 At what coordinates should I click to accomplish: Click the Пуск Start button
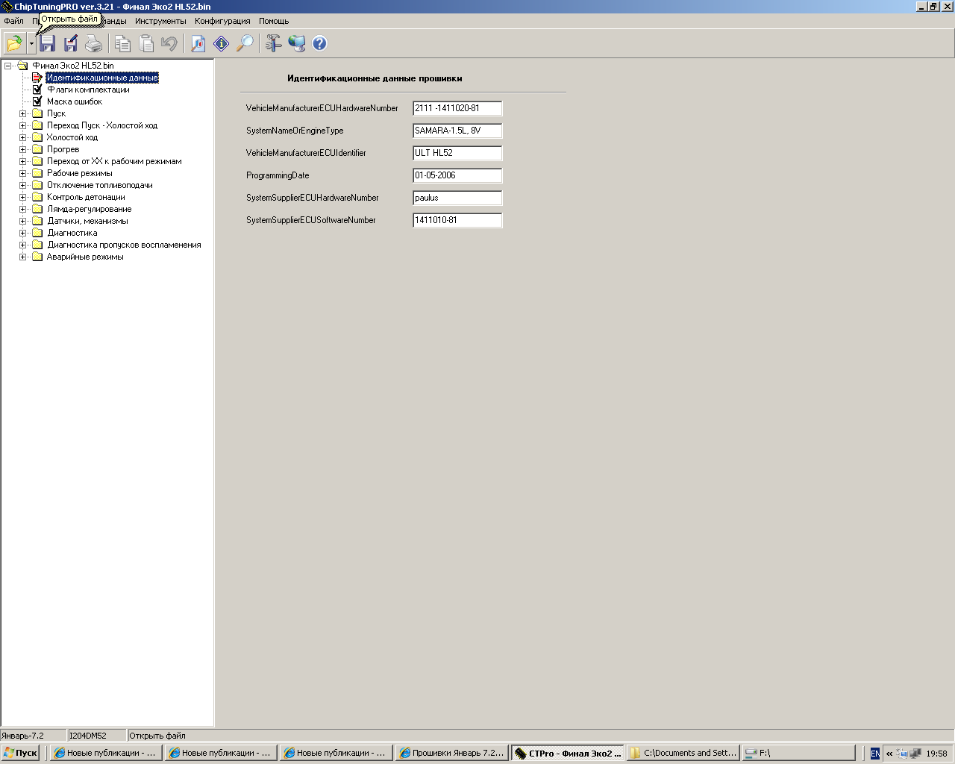[20, 753]
